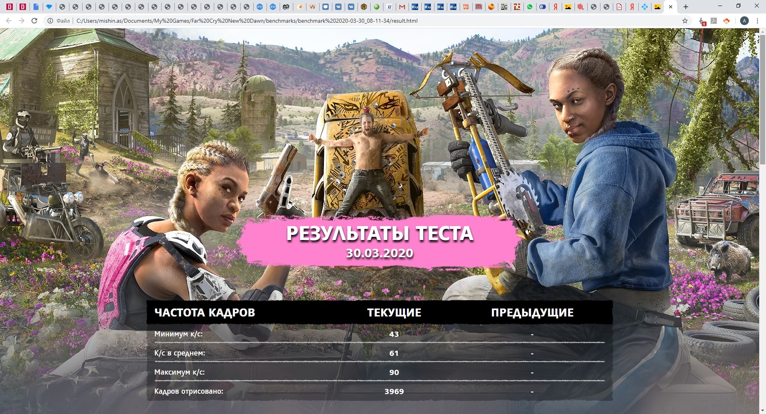
Task: Click the address bar URL
Action: click(x=247, y=21)
